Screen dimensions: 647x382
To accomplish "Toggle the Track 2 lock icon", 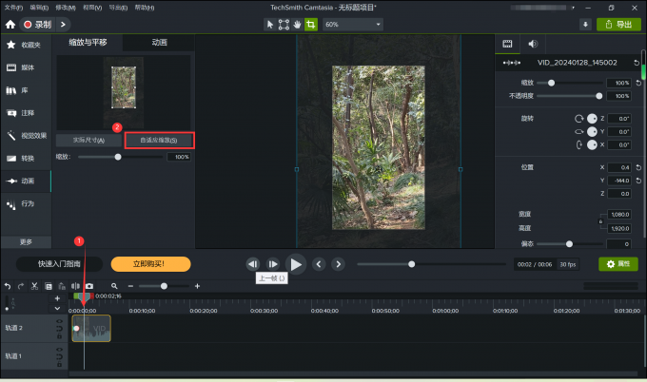I will pyautogui.click(x=59, y=336).
